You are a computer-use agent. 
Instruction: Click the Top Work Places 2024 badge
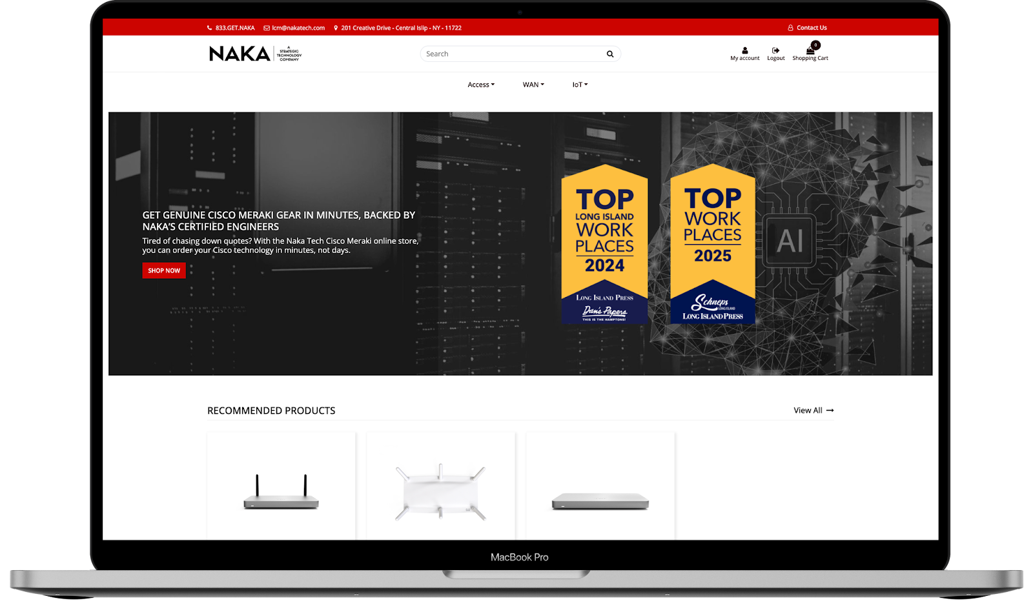(604, 244)
